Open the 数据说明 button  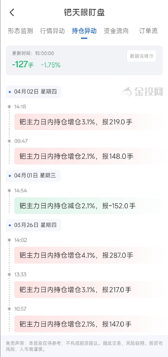pyautogui.click(x=141, y=56)
